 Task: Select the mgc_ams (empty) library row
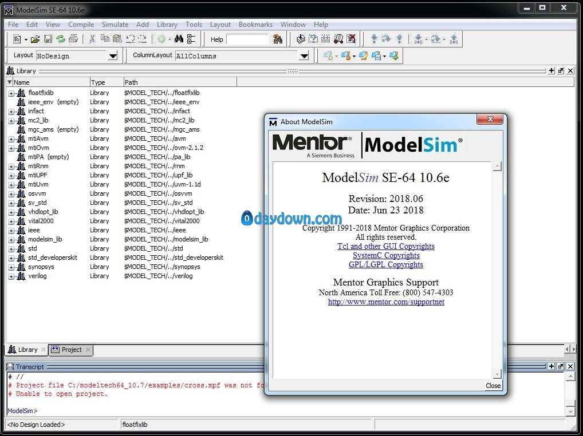click(x=121, y=130)
